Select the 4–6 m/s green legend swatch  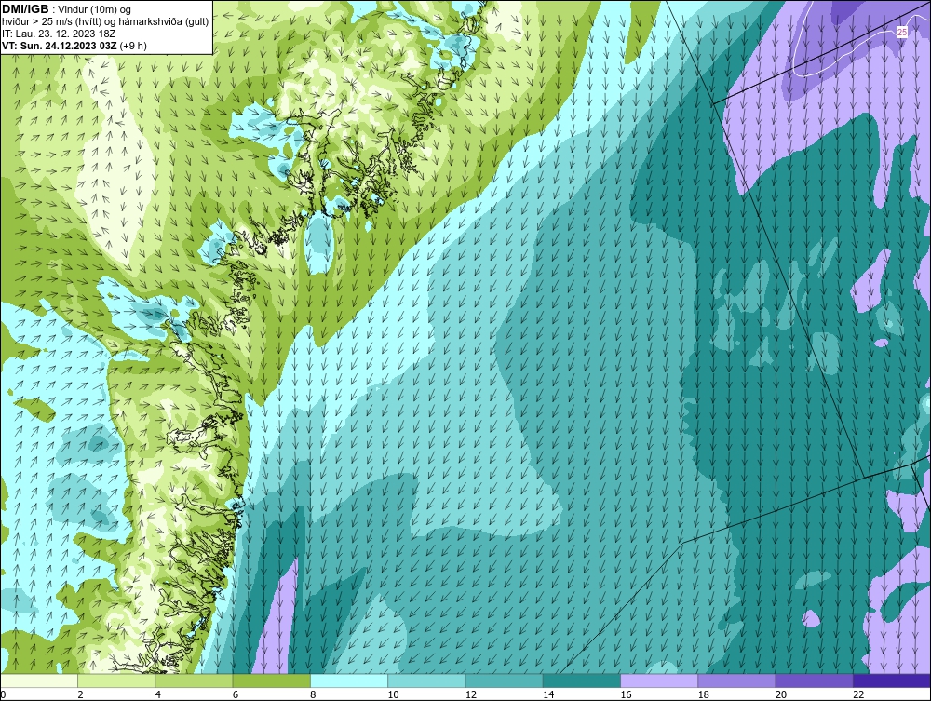click(x=194, y=681)
